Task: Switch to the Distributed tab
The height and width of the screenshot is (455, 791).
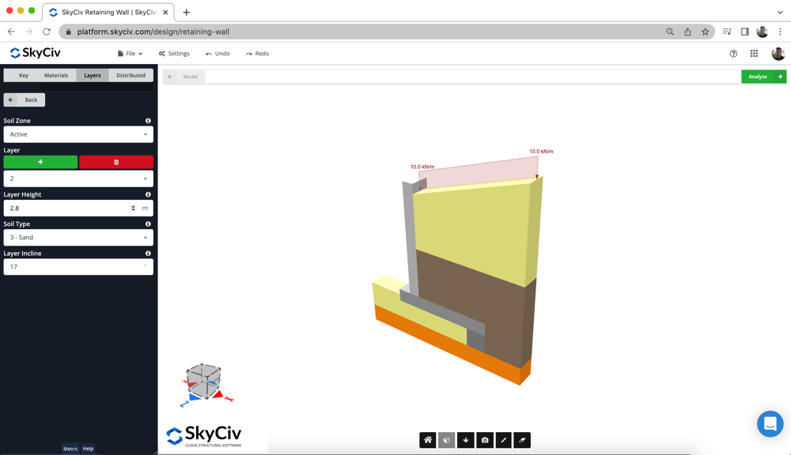Action: [131, 75]
